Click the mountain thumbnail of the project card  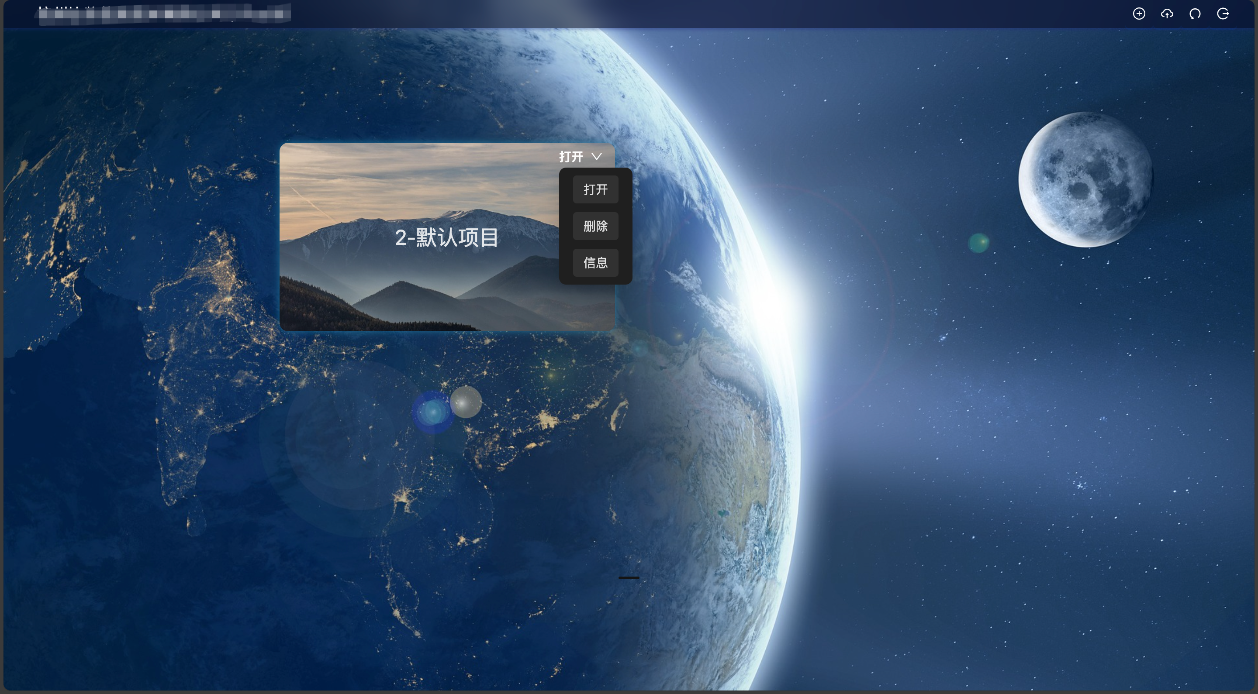391,293
